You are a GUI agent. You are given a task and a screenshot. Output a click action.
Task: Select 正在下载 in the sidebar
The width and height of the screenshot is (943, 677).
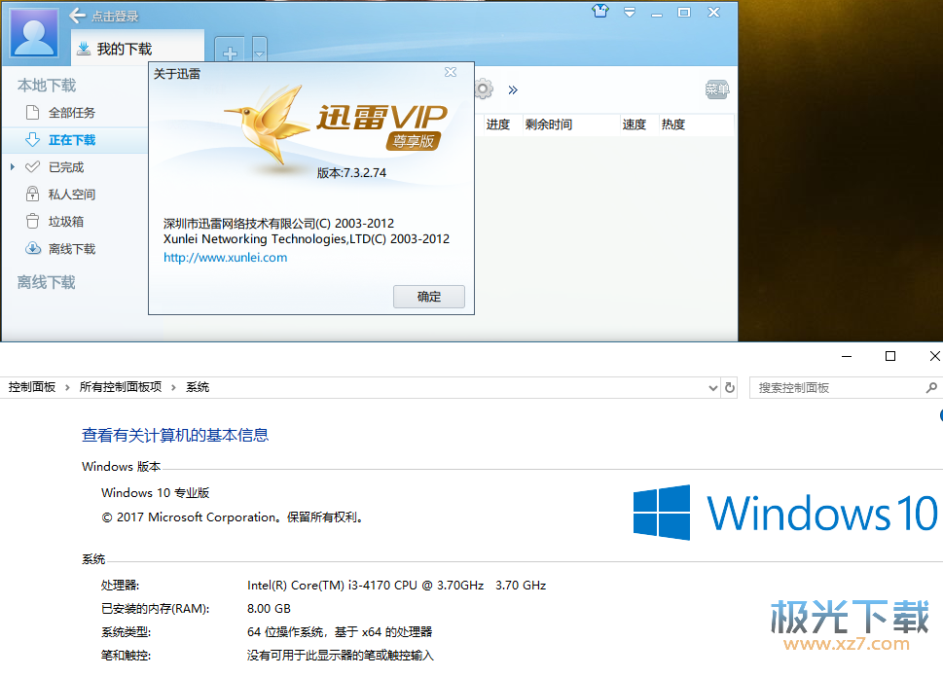[75, 140]
